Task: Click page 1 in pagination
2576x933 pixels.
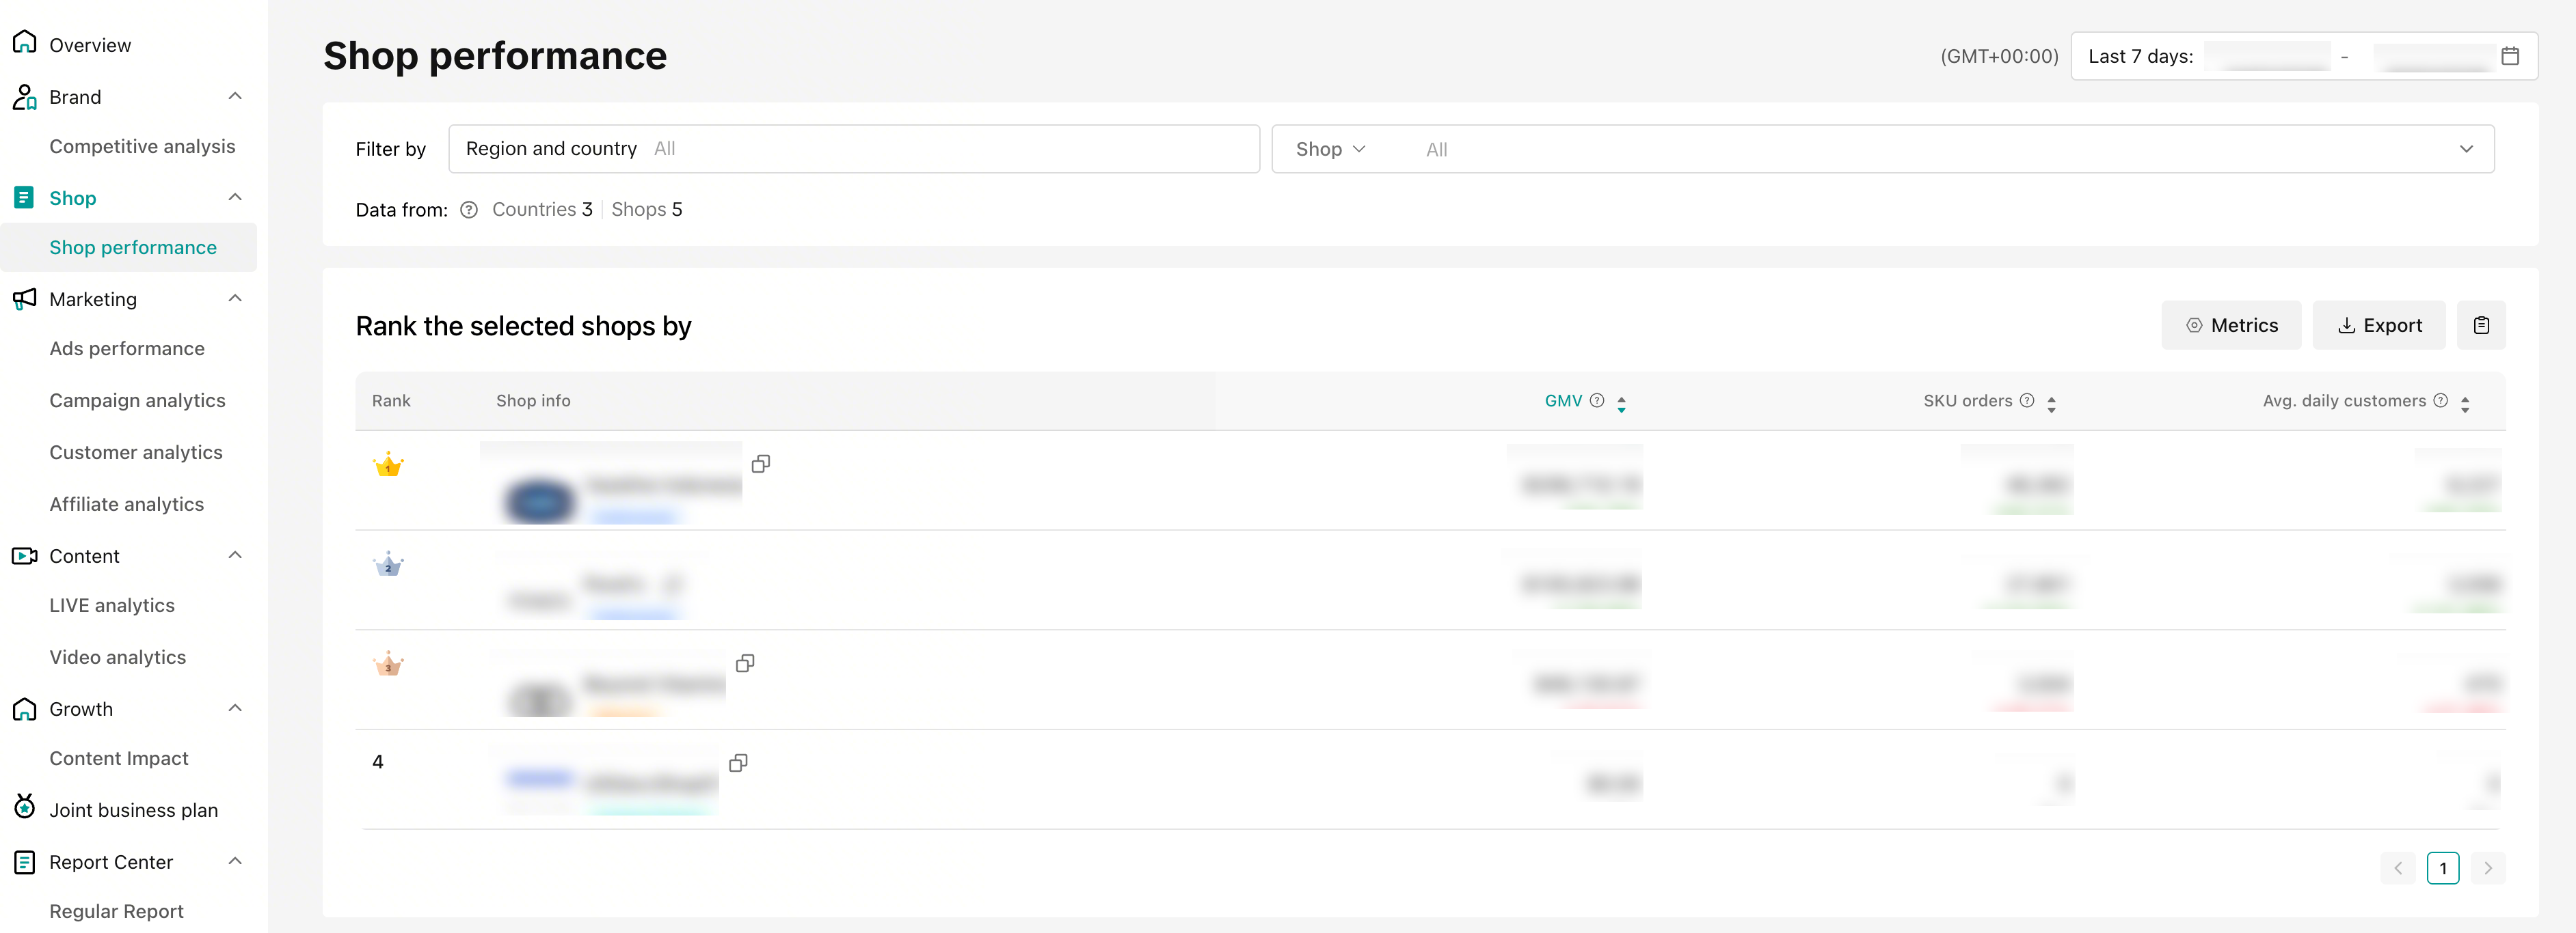Action: pyautogui.click(x=2442, y=868)
